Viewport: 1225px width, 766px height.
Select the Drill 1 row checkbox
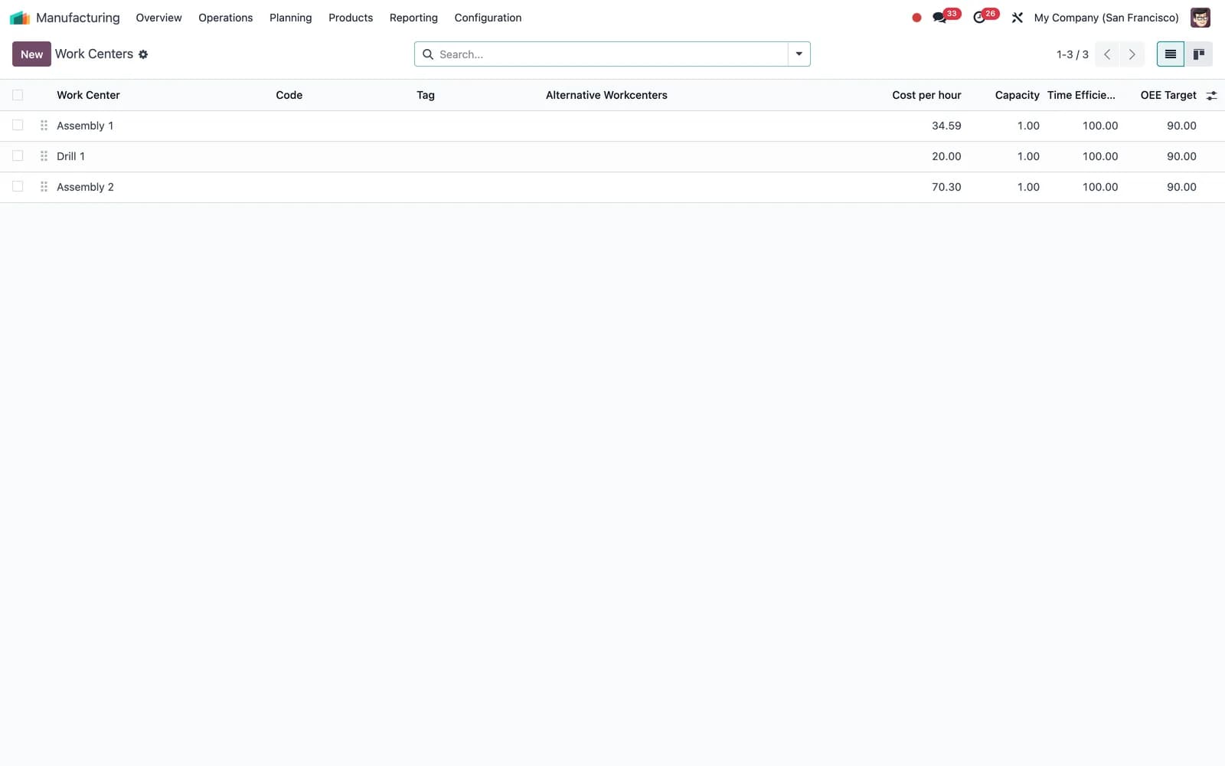pyautogui.click(x=18, y=156)
